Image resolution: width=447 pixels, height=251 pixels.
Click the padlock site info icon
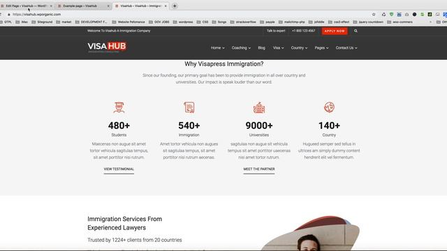pyautogui.click(x=9, y=14)
